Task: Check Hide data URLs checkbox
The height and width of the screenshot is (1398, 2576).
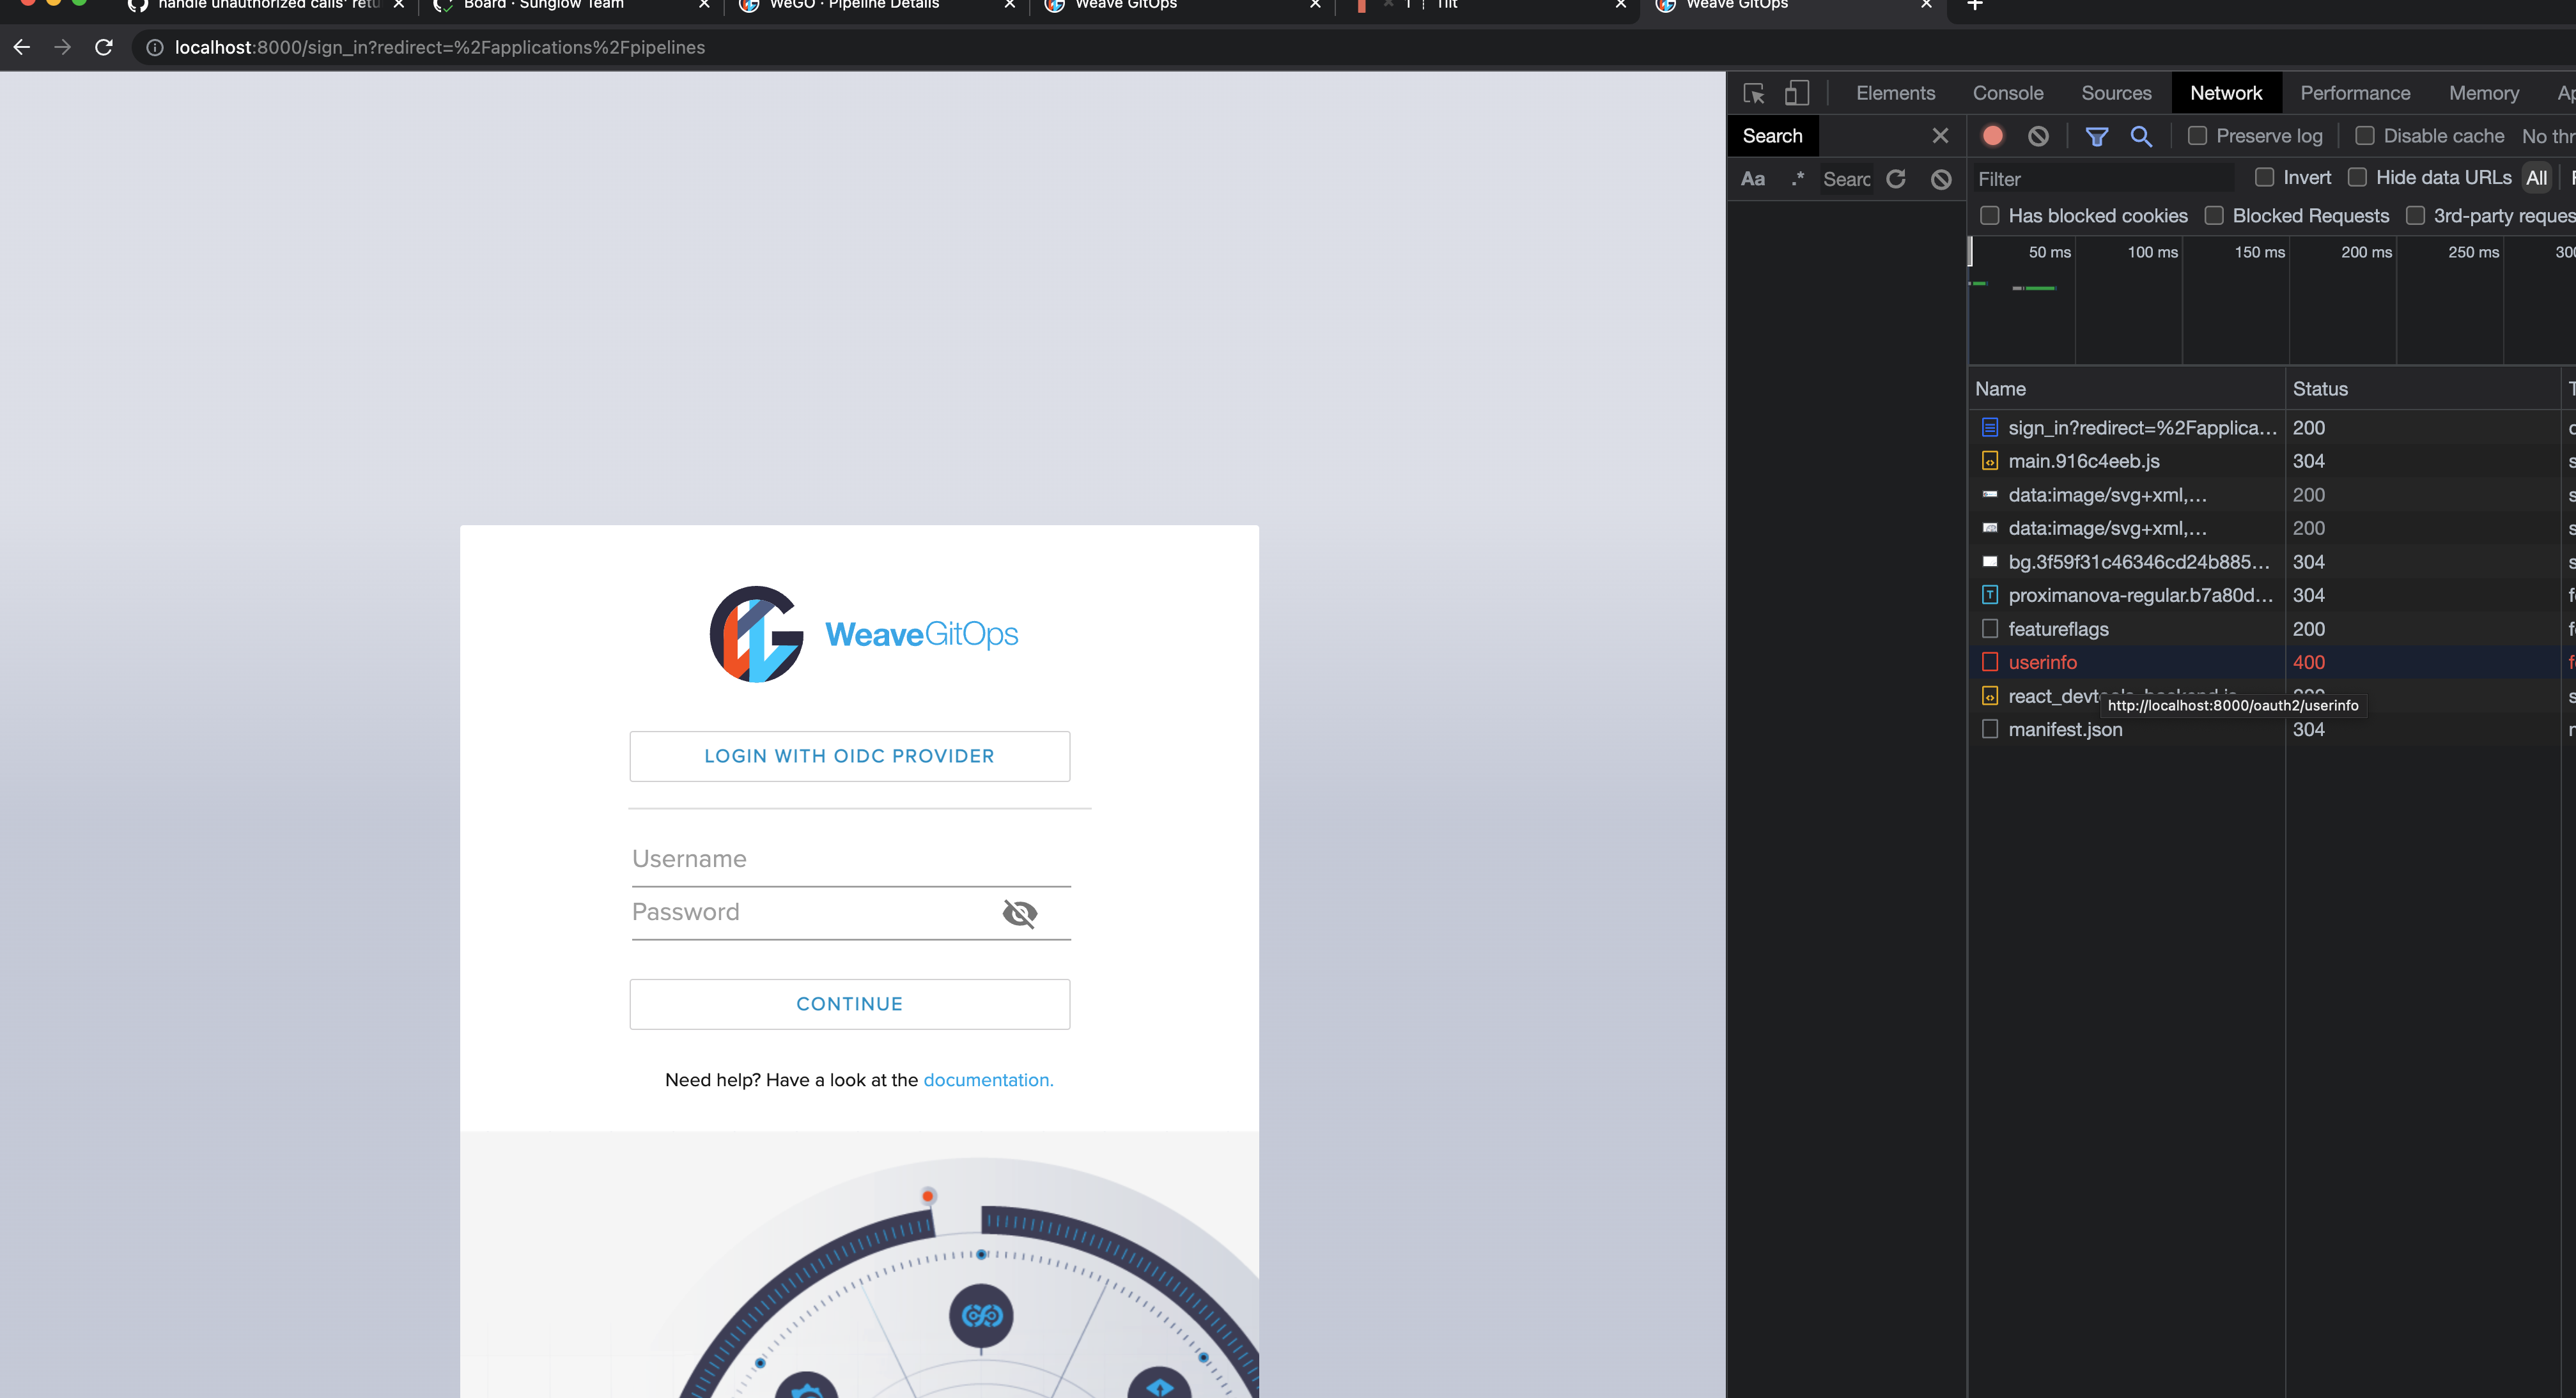Action: (2357, 177)
